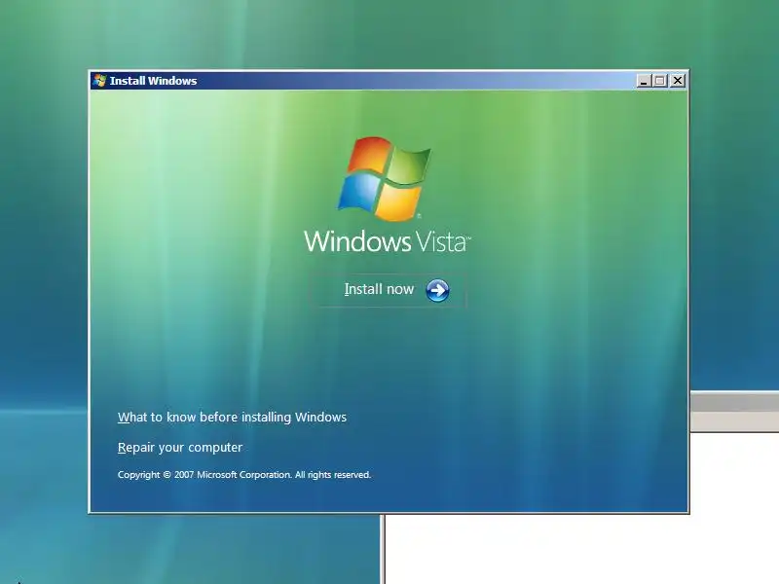
Task: Minimize the Install Windows window
Action: coord(644,81)
